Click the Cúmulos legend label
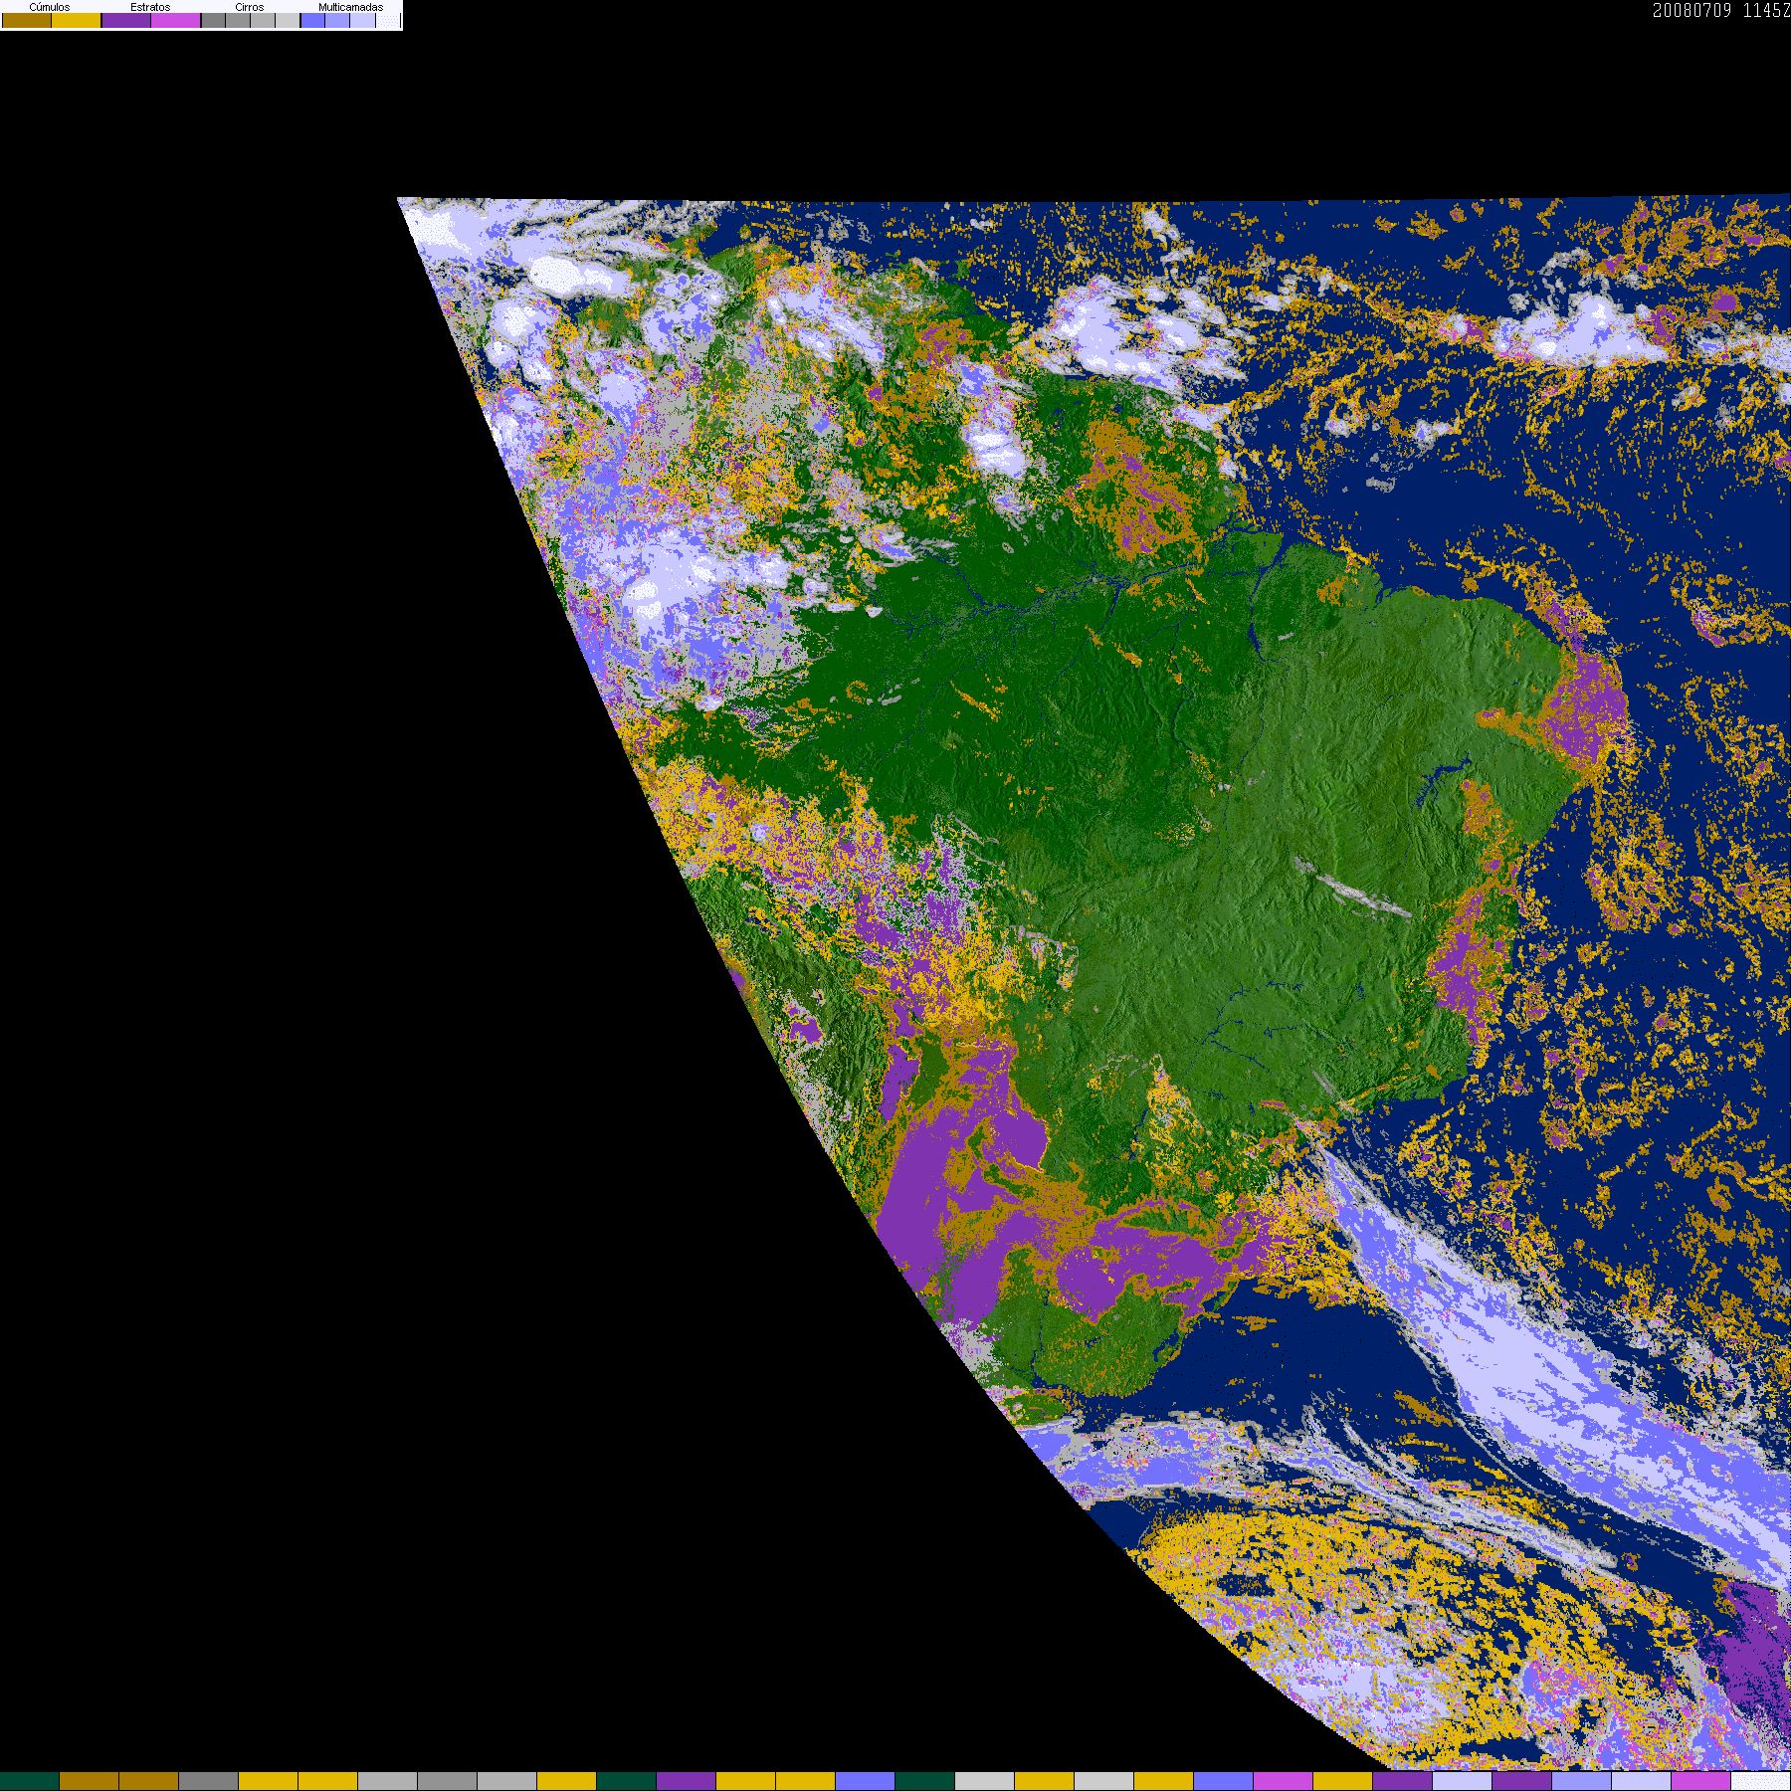Screen dimensions: 1791x1791 pyautogui.click(x=50, y=7)
